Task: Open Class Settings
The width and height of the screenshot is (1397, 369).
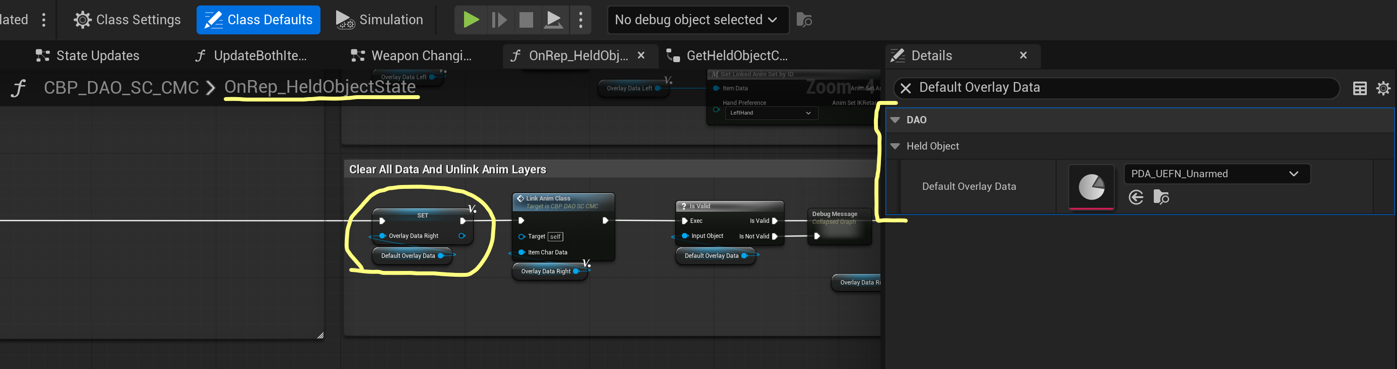Action: pos(127,20)
